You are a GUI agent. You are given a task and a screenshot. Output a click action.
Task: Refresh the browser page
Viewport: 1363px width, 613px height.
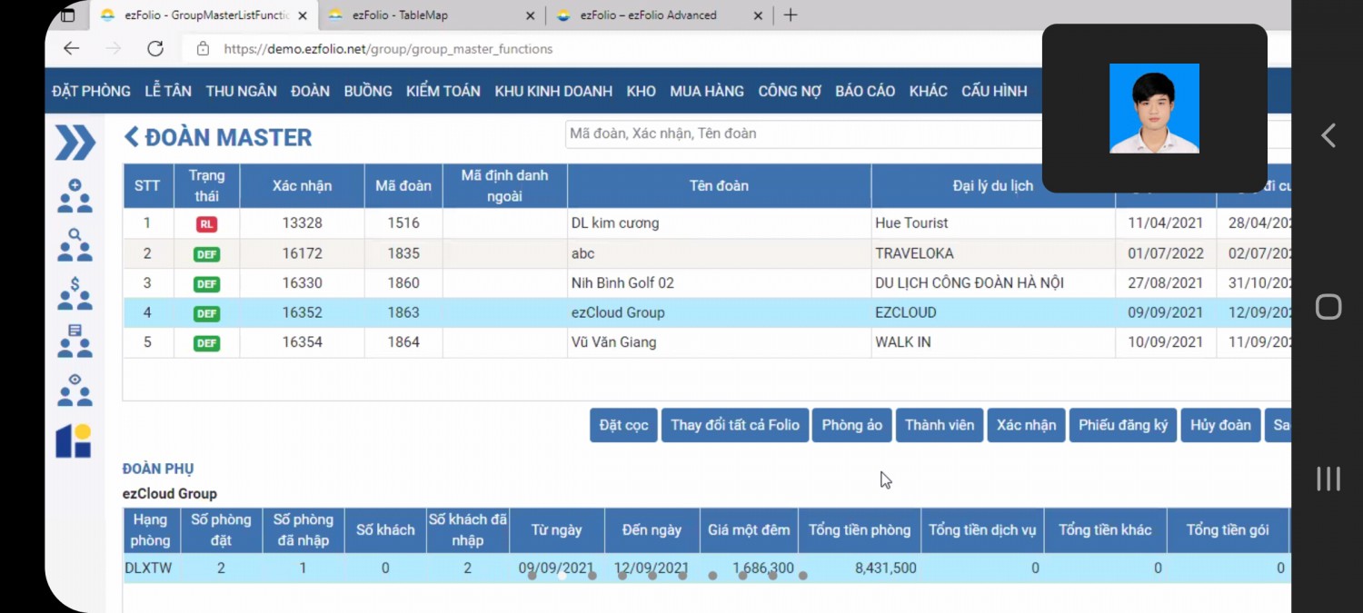(155, 49)
